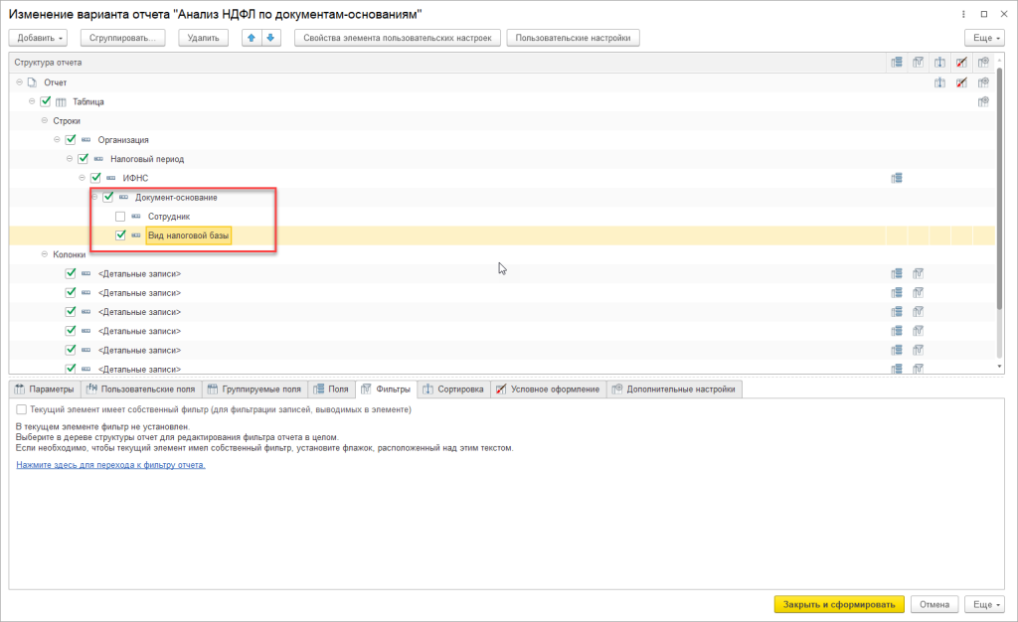Collapse the Отчет root node

tap(20, 82)
